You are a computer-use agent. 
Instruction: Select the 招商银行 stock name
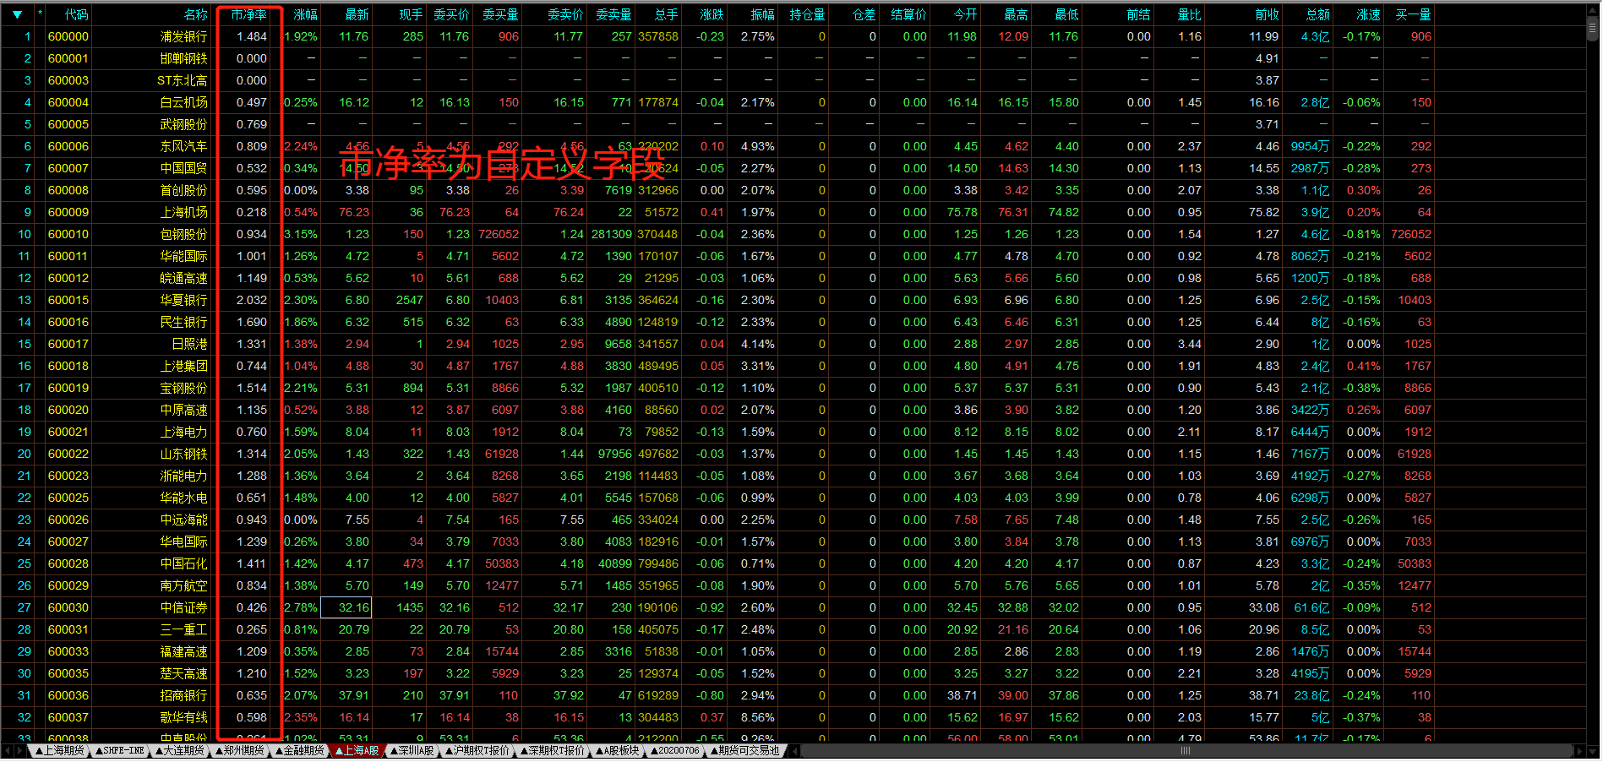(183, 695)
